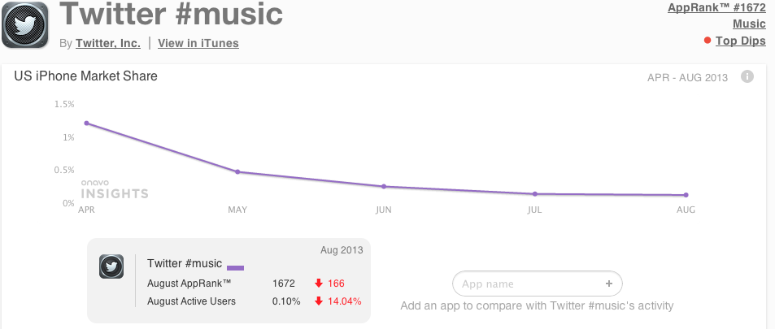Open the Twitter, Inc. developer link
The image size is (775, 329).
(x=107, y=44)
